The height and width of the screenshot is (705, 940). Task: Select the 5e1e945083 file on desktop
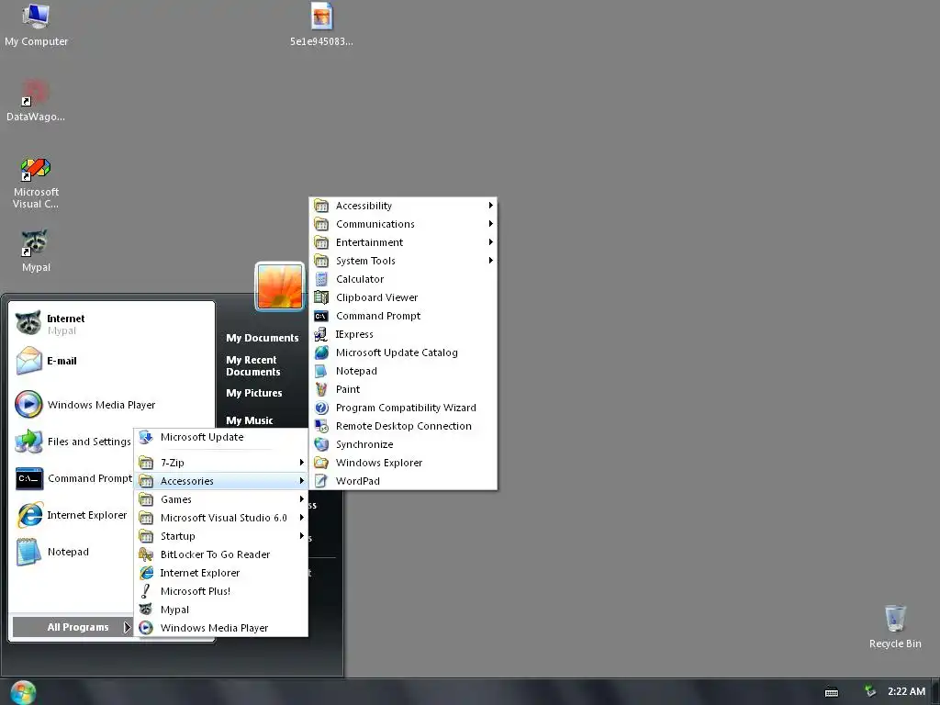pos(321,25)
